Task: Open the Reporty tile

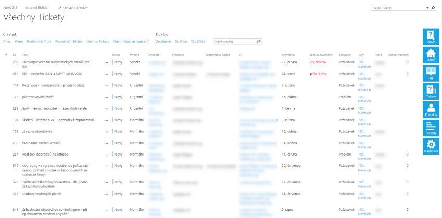Action: click(x=431, y=128)
